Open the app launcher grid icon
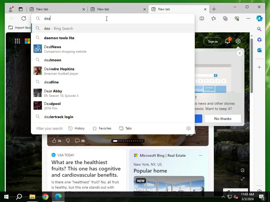Image resolution: width=270 pixels, height=202 pixels. click(17, 41)
